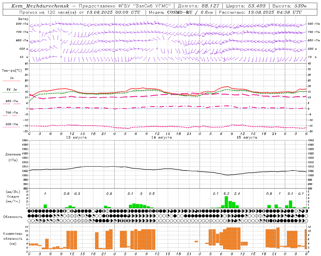Click the 2.1 precipitation total value
This screenshot has height=256, width=321.
point(130,193)
